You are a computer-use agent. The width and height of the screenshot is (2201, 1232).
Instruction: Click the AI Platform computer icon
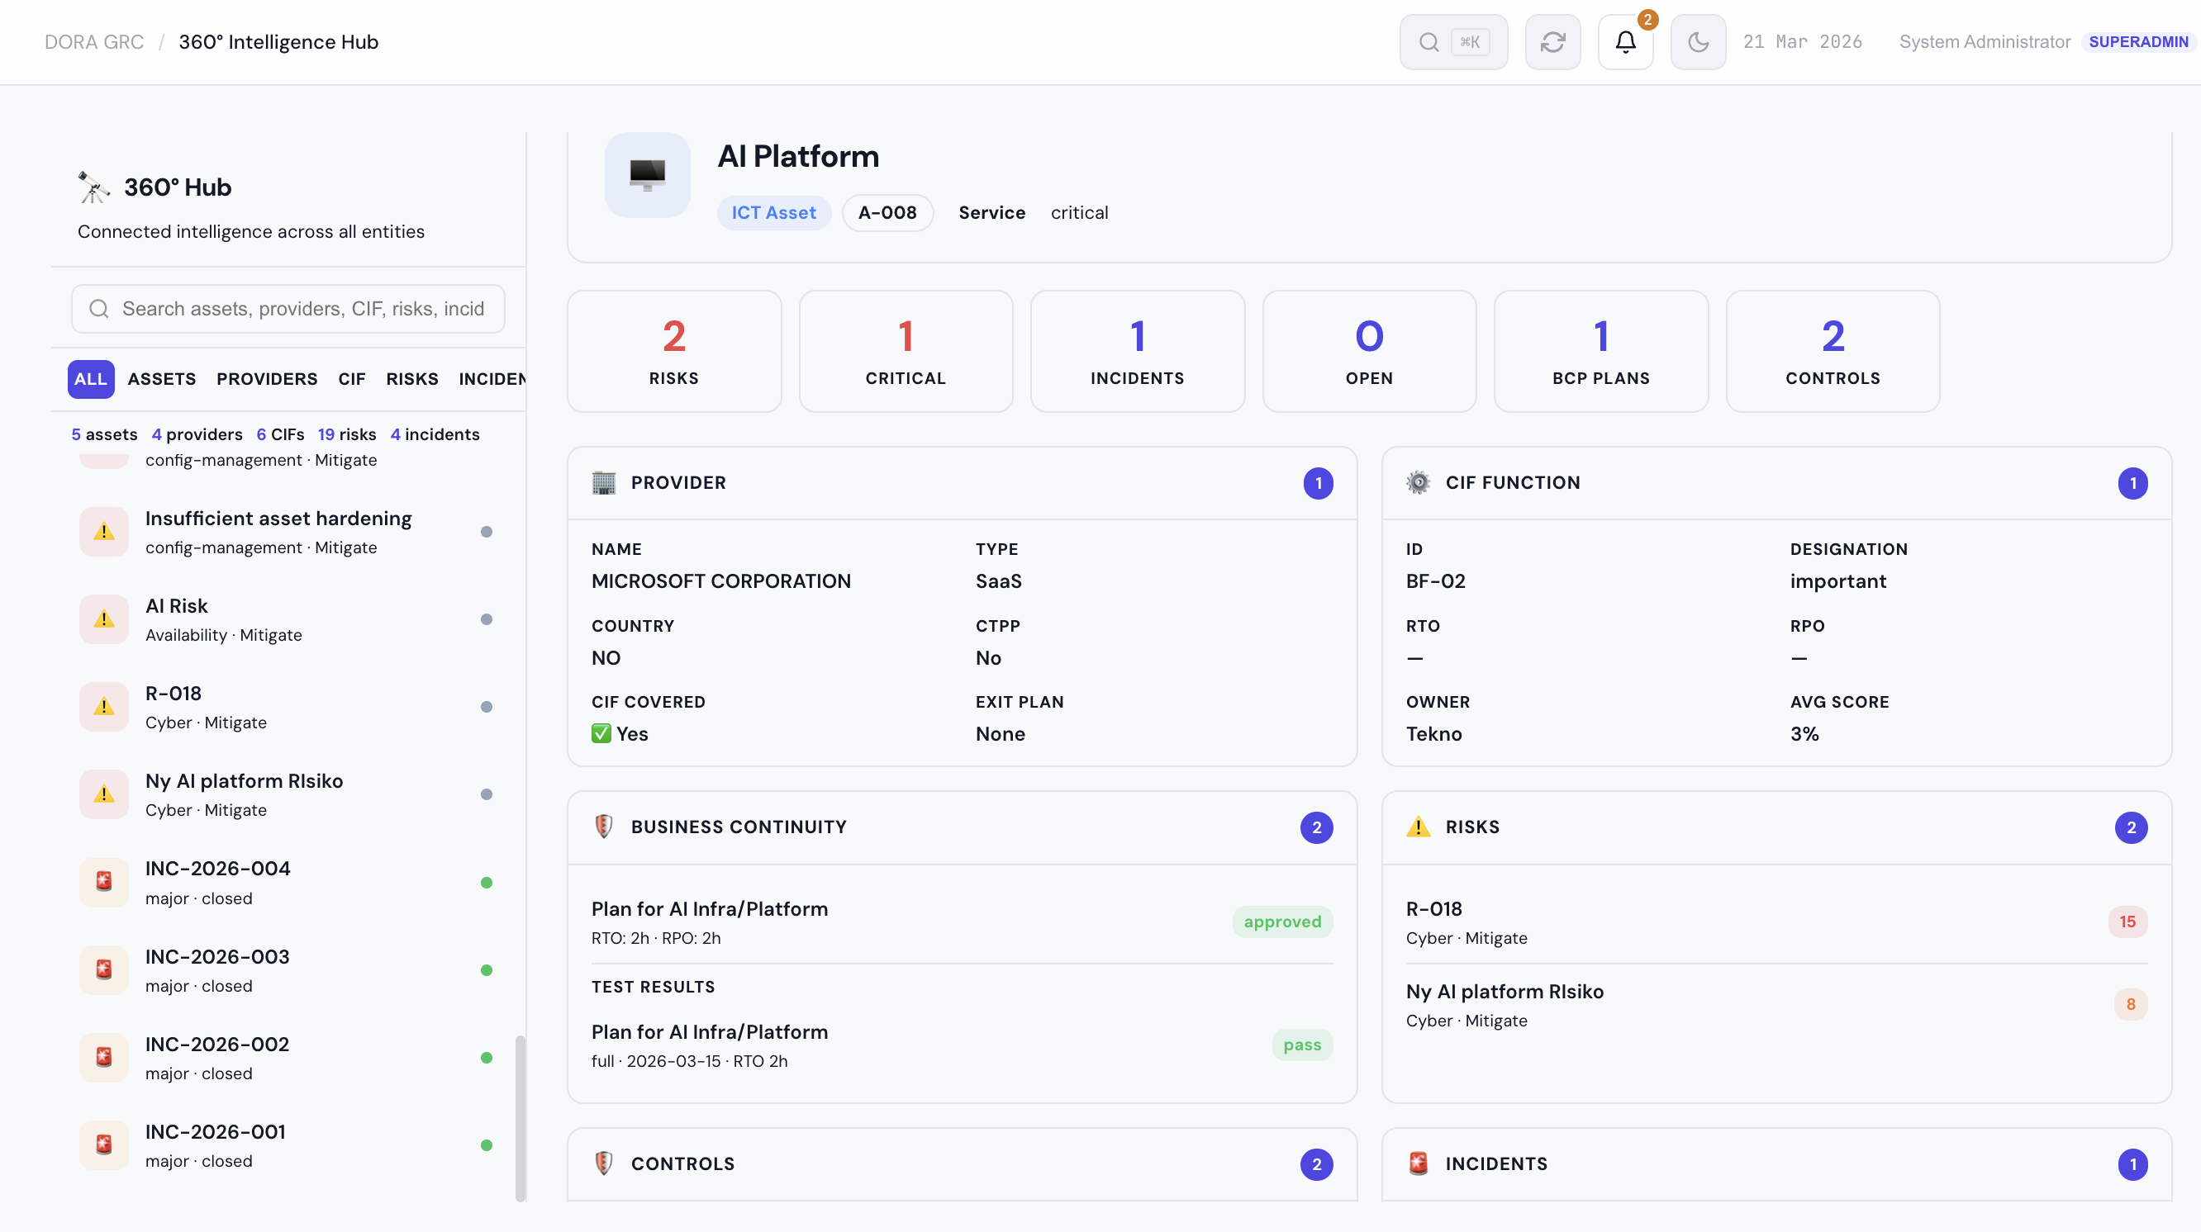[x=648, y=174]
